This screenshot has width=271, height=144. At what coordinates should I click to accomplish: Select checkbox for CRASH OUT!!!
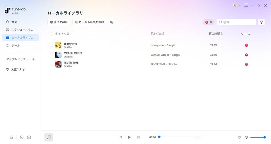51,55
